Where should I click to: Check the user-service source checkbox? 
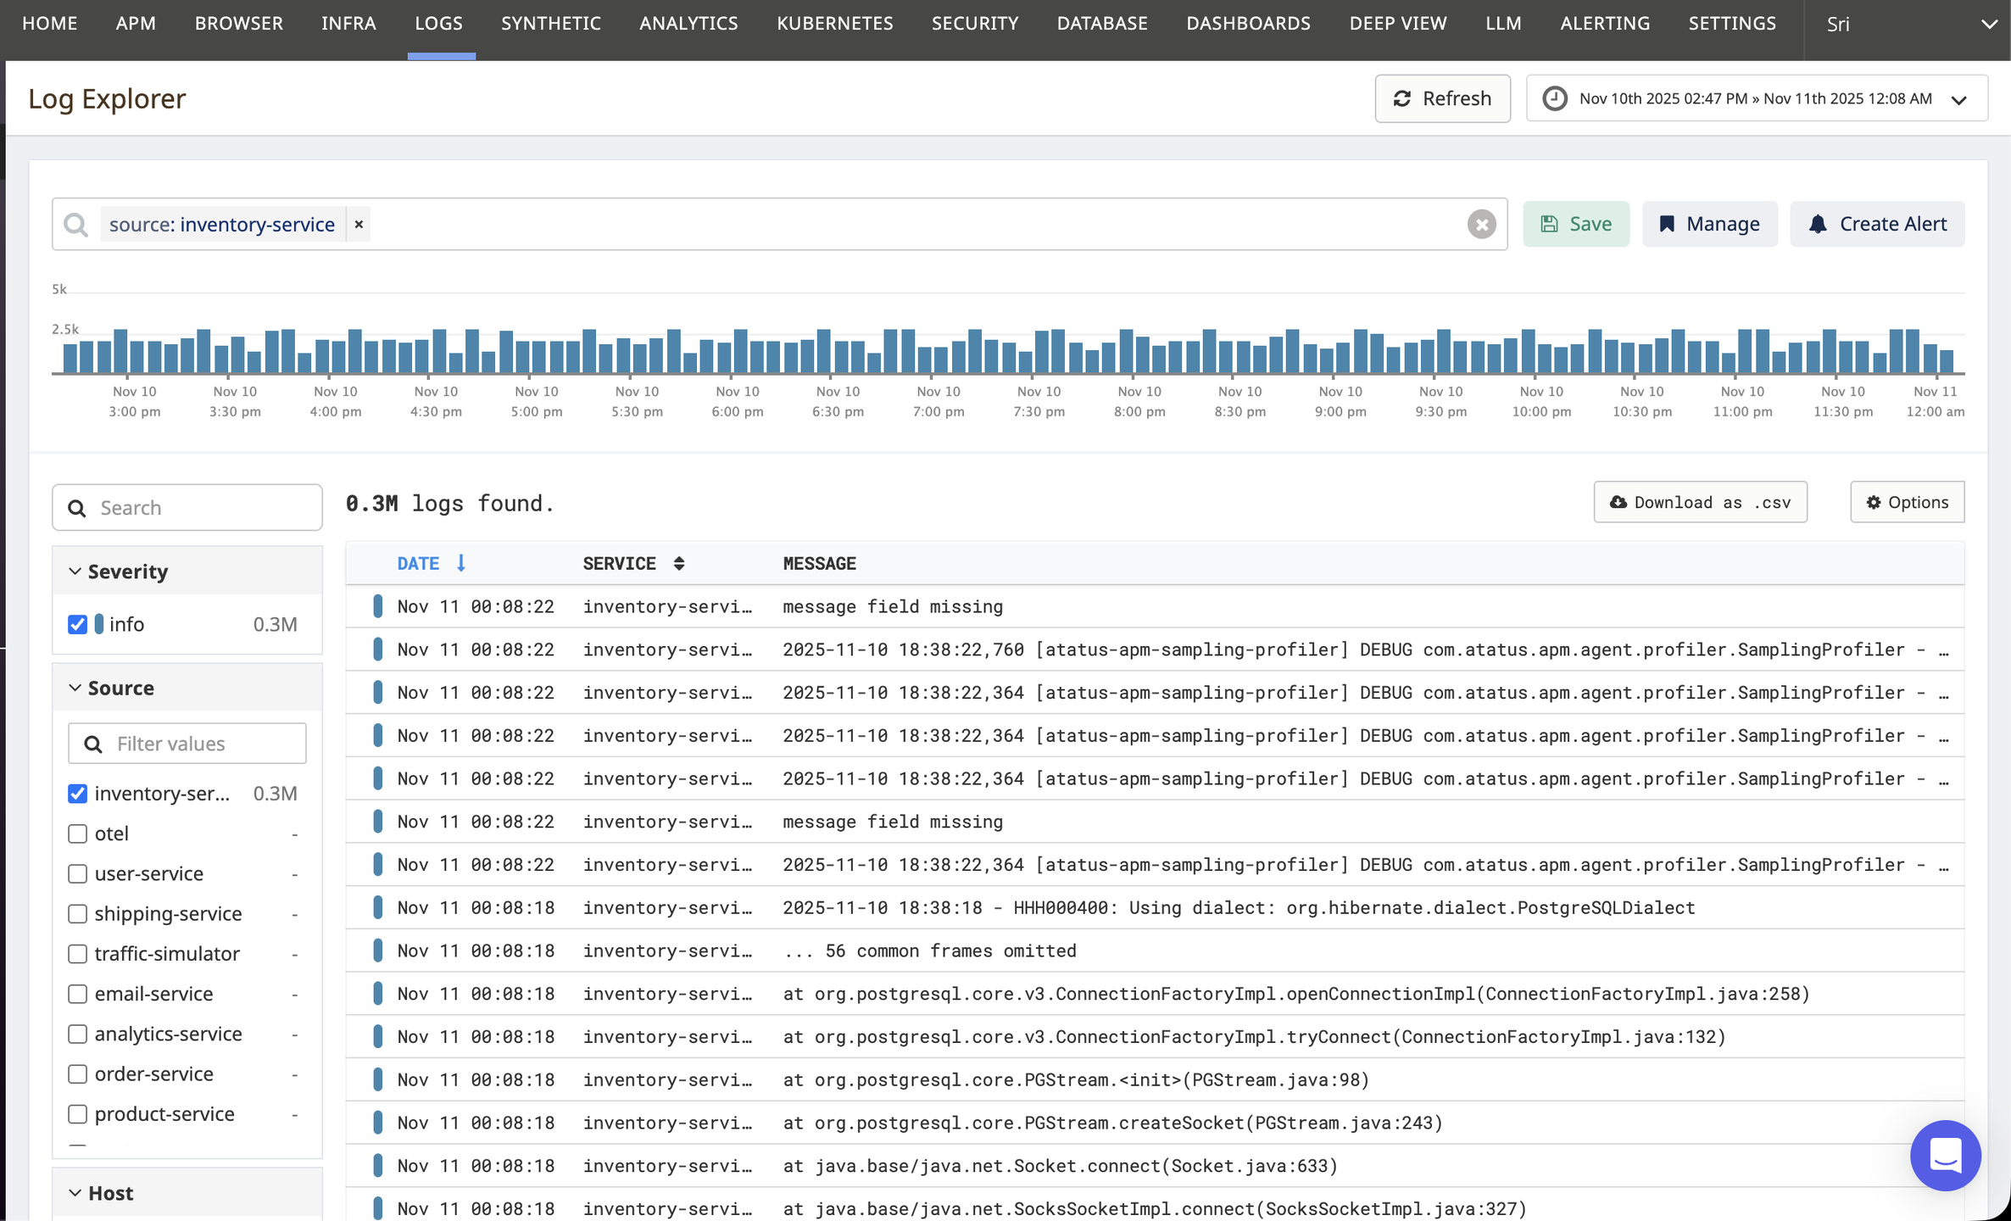point(77,873)
